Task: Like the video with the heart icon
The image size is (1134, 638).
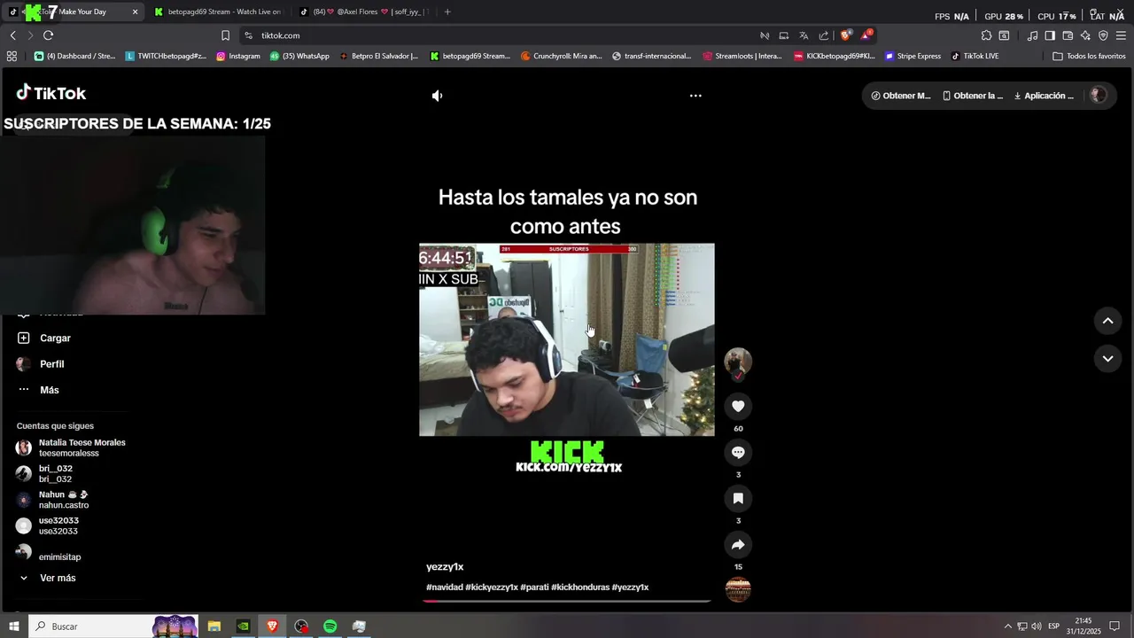Action: [x=738, y=406]
